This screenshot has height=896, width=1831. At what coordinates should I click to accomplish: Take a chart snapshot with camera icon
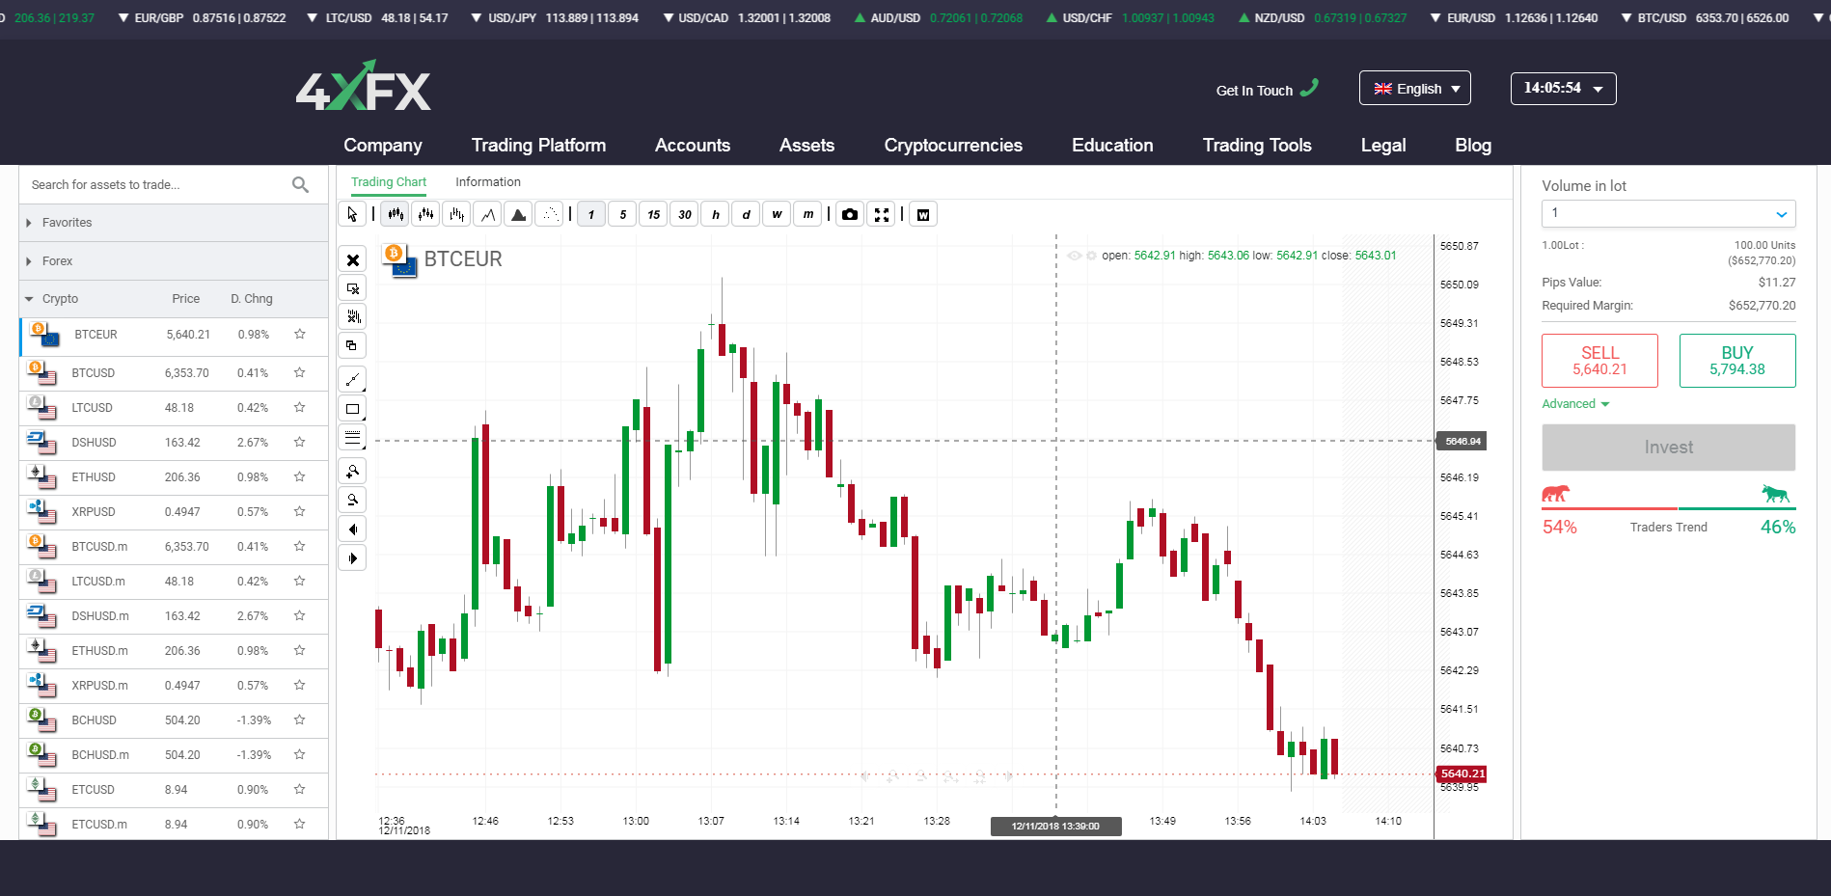coord(849,214)
